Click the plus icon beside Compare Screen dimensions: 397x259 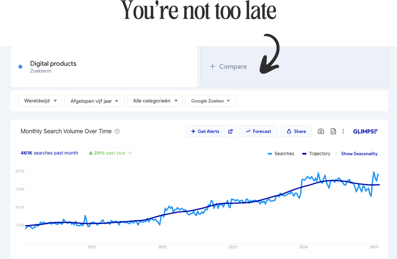pyautogui.click(x=212, y=66)
